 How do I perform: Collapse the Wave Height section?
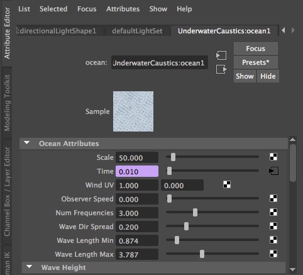coord(29,267)
